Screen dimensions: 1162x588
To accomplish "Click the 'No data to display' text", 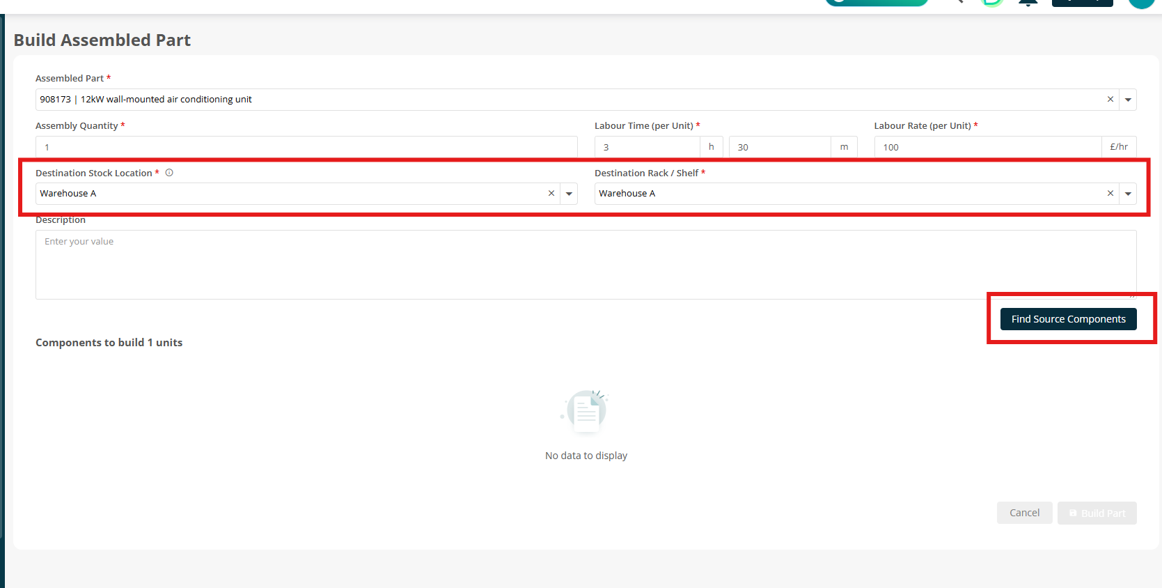I will [x=586, y=456].
